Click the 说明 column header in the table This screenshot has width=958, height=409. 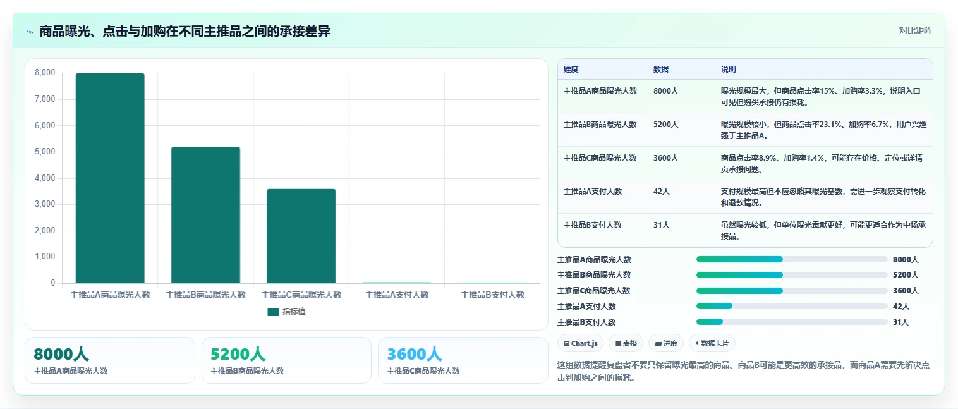click(x=729, y=70)
